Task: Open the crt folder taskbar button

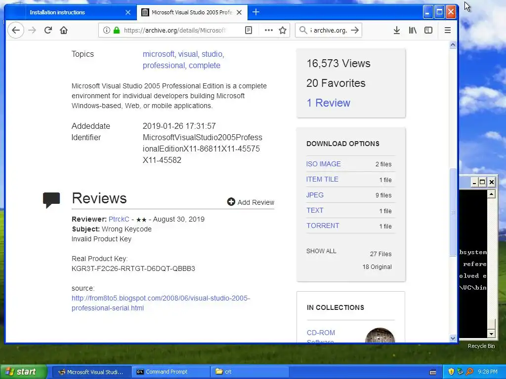Action: [249, 372]
